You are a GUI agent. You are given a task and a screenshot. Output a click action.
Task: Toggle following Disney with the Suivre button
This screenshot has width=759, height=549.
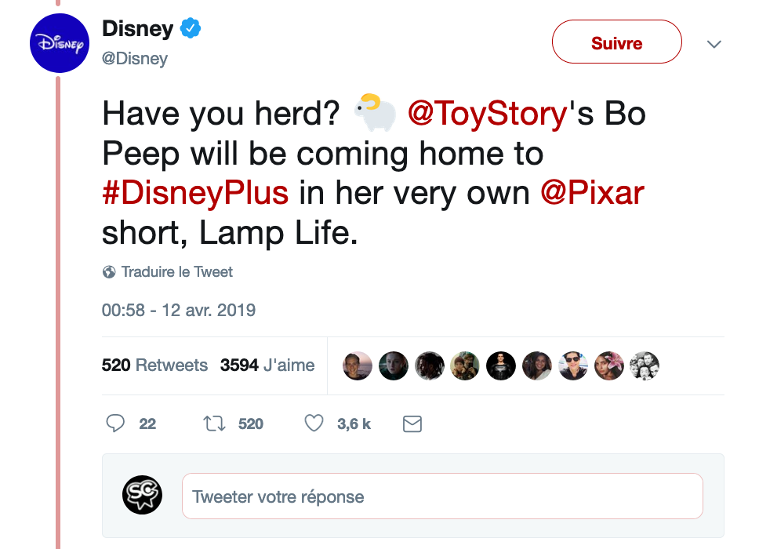click(x=616, y=43)
